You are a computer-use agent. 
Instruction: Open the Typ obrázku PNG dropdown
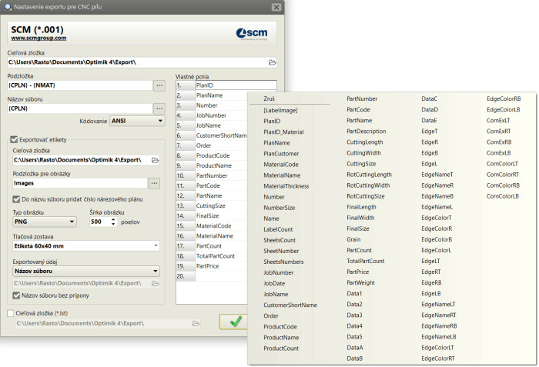[45, 222]
